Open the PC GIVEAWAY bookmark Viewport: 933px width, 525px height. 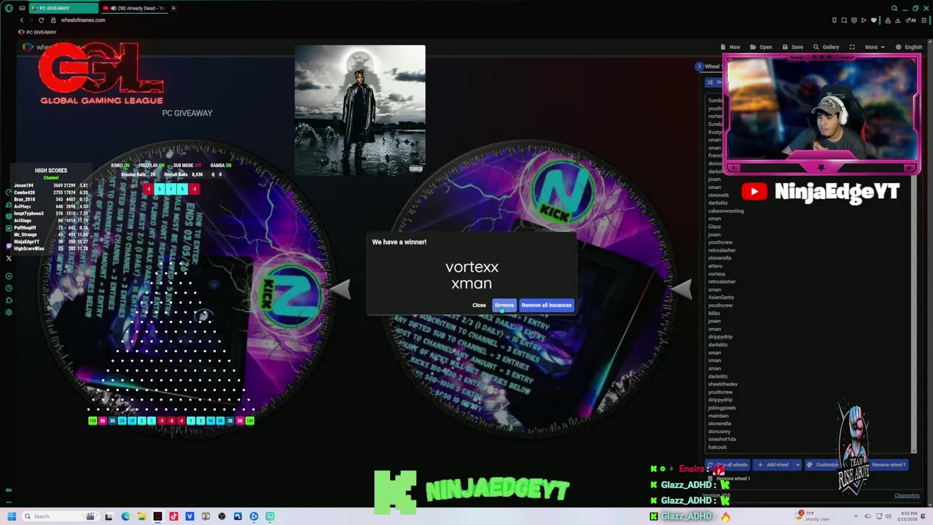click(37, 32)
